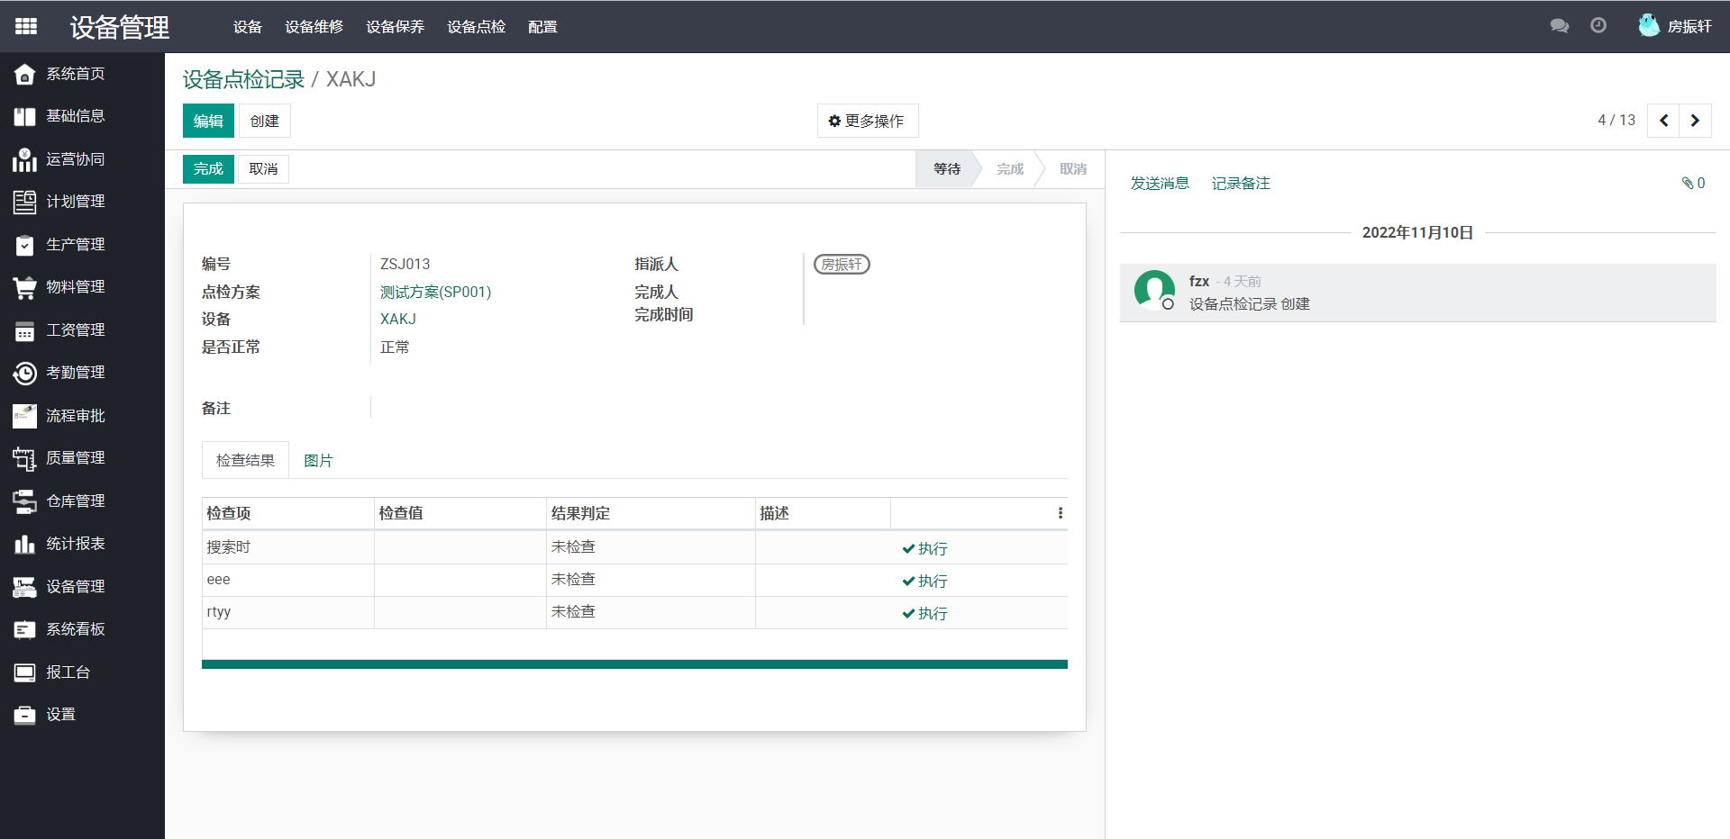This screenshot has height=839, width=1730.
Task: Open the table column options menu
Action: coord(1060,513)
